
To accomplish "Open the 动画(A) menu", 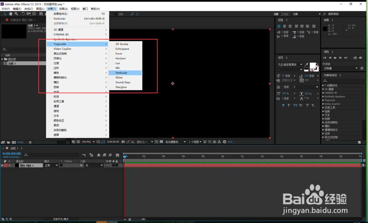I will click(x=63, y=9).
